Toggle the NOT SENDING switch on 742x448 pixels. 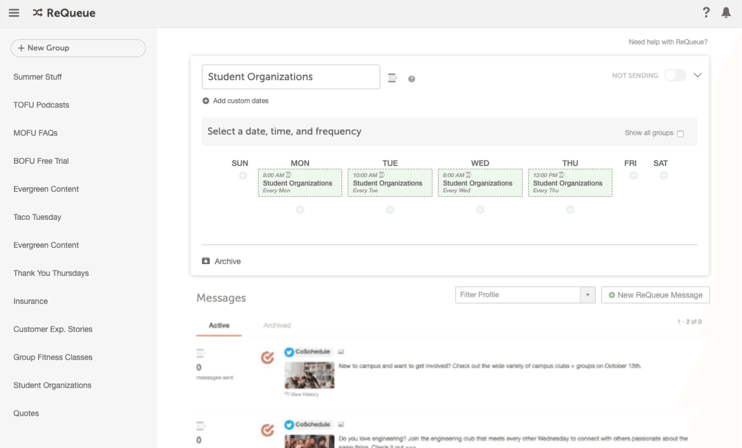pyautogui.click(x=675, y=75)
